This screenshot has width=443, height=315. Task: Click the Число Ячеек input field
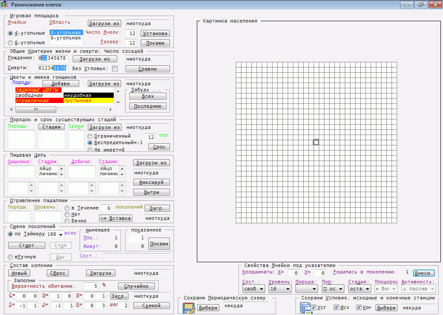131,33
